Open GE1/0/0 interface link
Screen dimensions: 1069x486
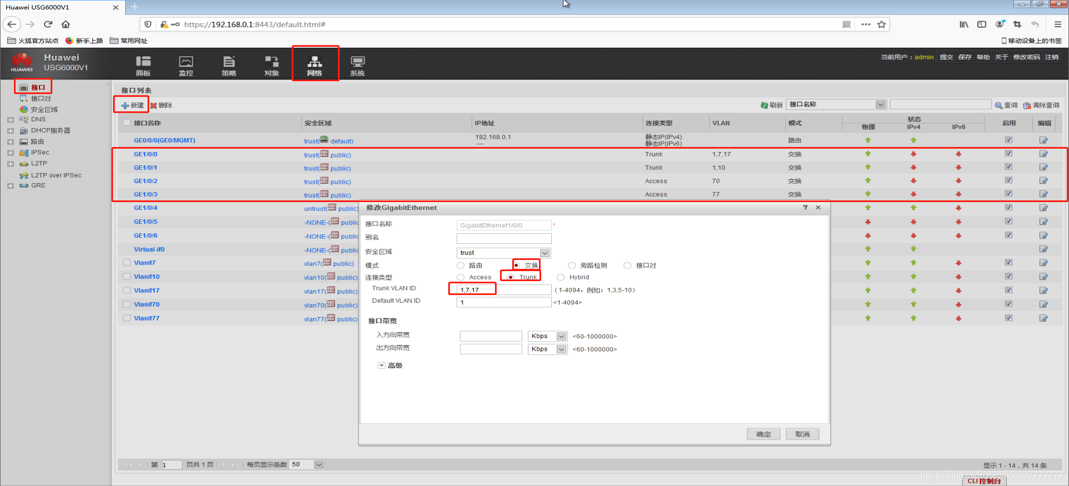[x=145, y=154]
